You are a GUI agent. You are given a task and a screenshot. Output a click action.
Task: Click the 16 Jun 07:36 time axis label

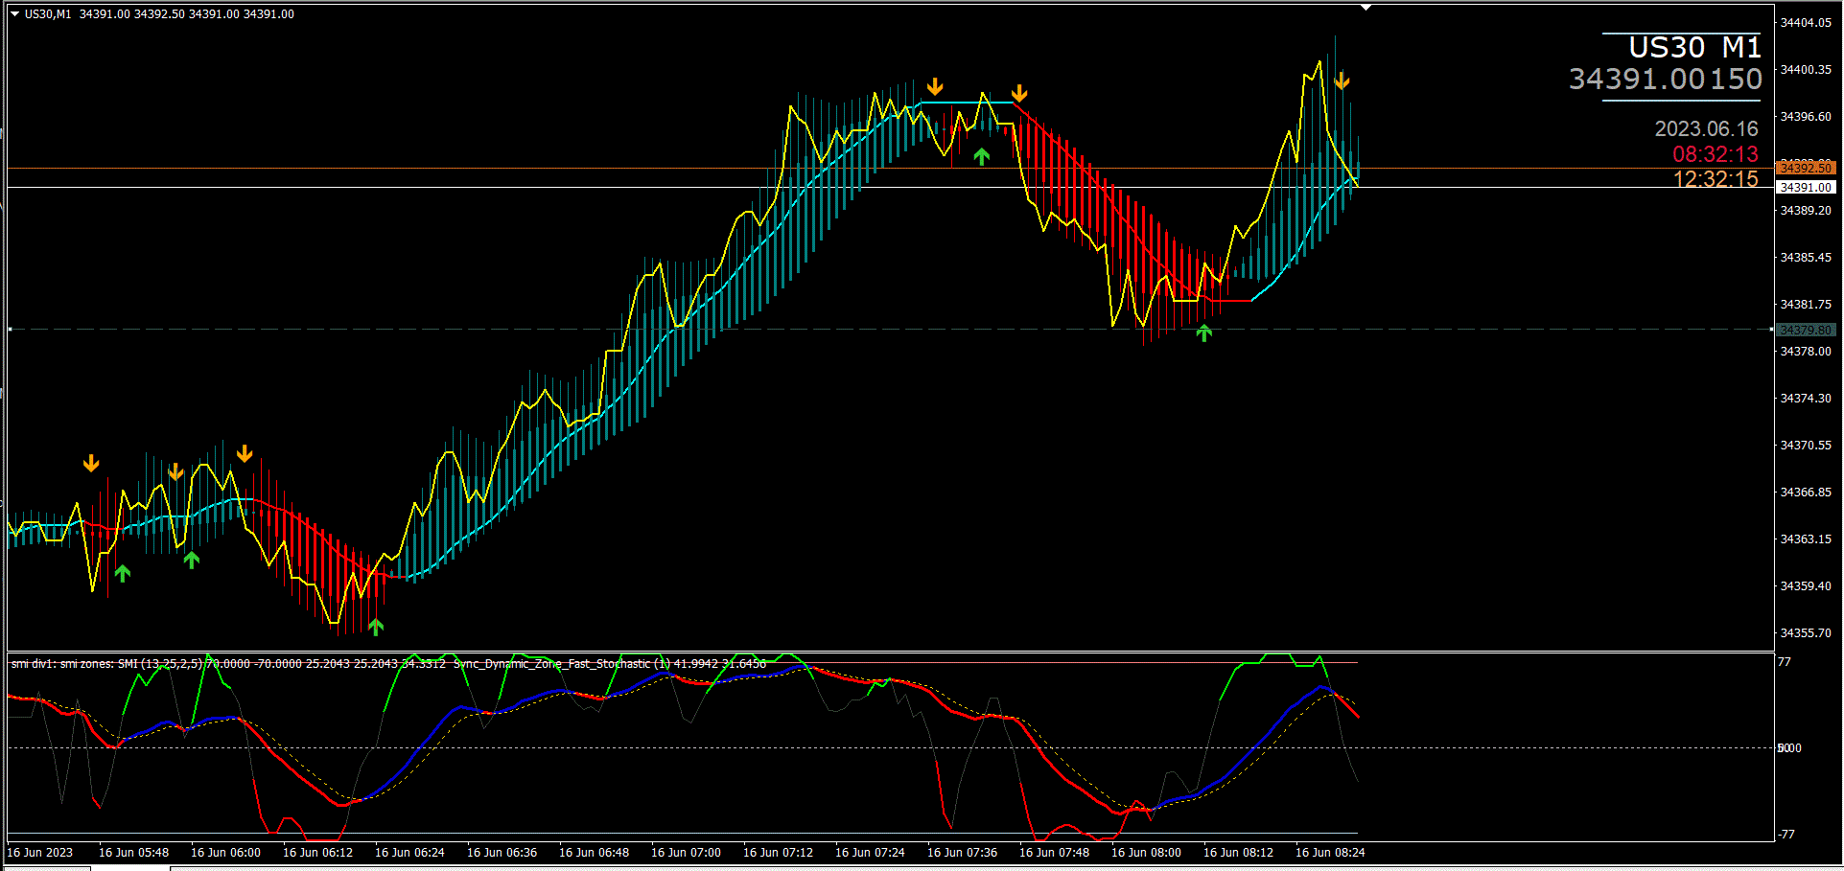(x=962, y=853)
